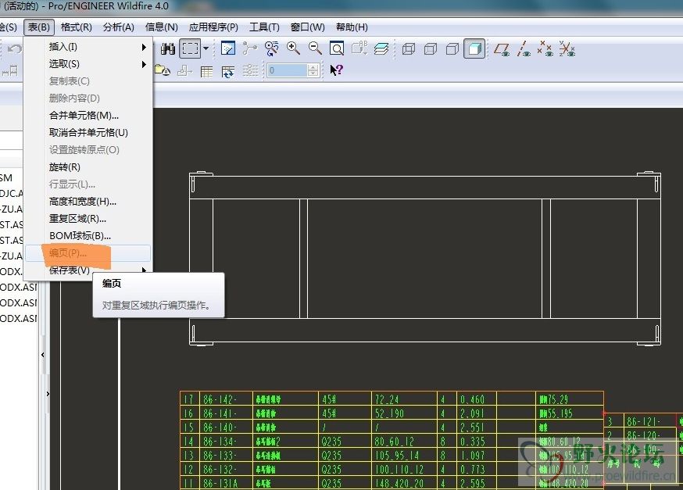
Task: Click the undo arrow icon
Action: pos(14,48)
